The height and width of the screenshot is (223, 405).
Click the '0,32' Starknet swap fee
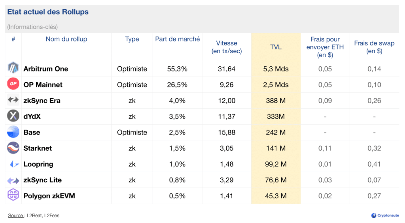(374, 148)
